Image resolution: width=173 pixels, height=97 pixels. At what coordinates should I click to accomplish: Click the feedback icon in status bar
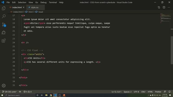165,92
